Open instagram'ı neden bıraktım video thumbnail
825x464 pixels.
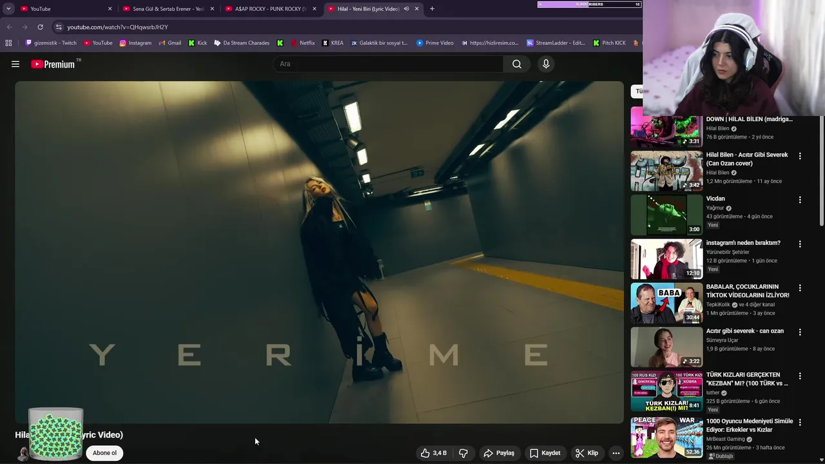point(666,259)
